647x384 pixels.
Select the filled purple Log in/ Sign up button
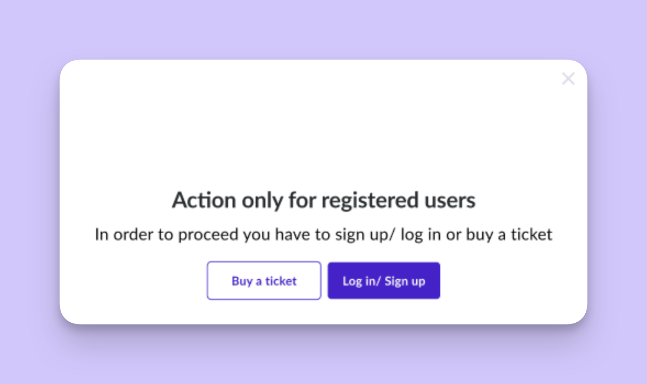(x=384, y=281)
